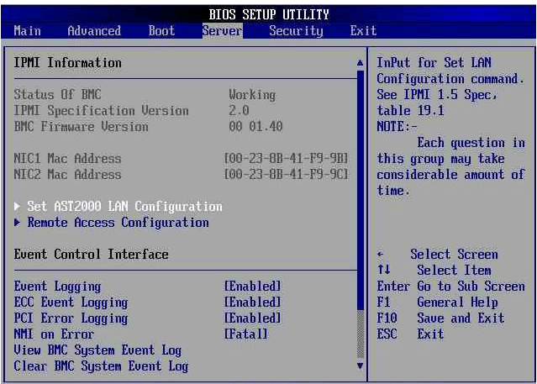Click the NIC2 Mac Address label

click(67, 175)
